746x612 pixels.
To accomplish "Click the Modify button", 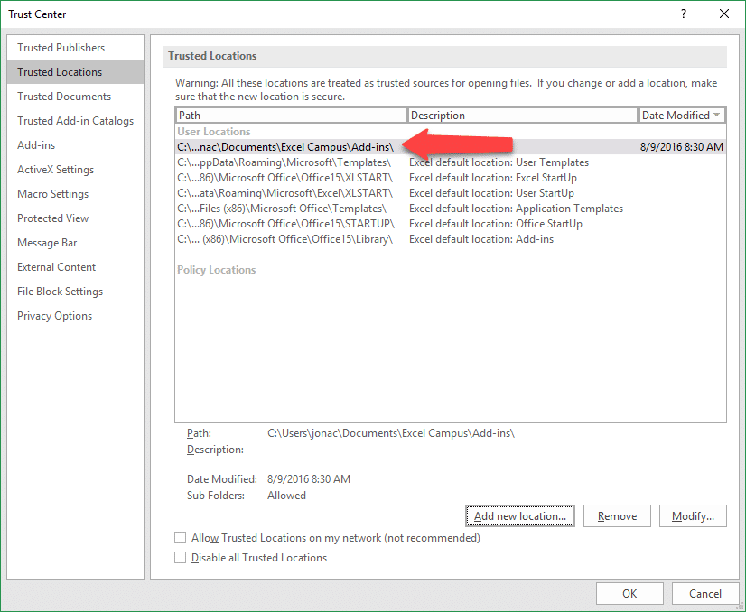I will (x=693, y=516).
